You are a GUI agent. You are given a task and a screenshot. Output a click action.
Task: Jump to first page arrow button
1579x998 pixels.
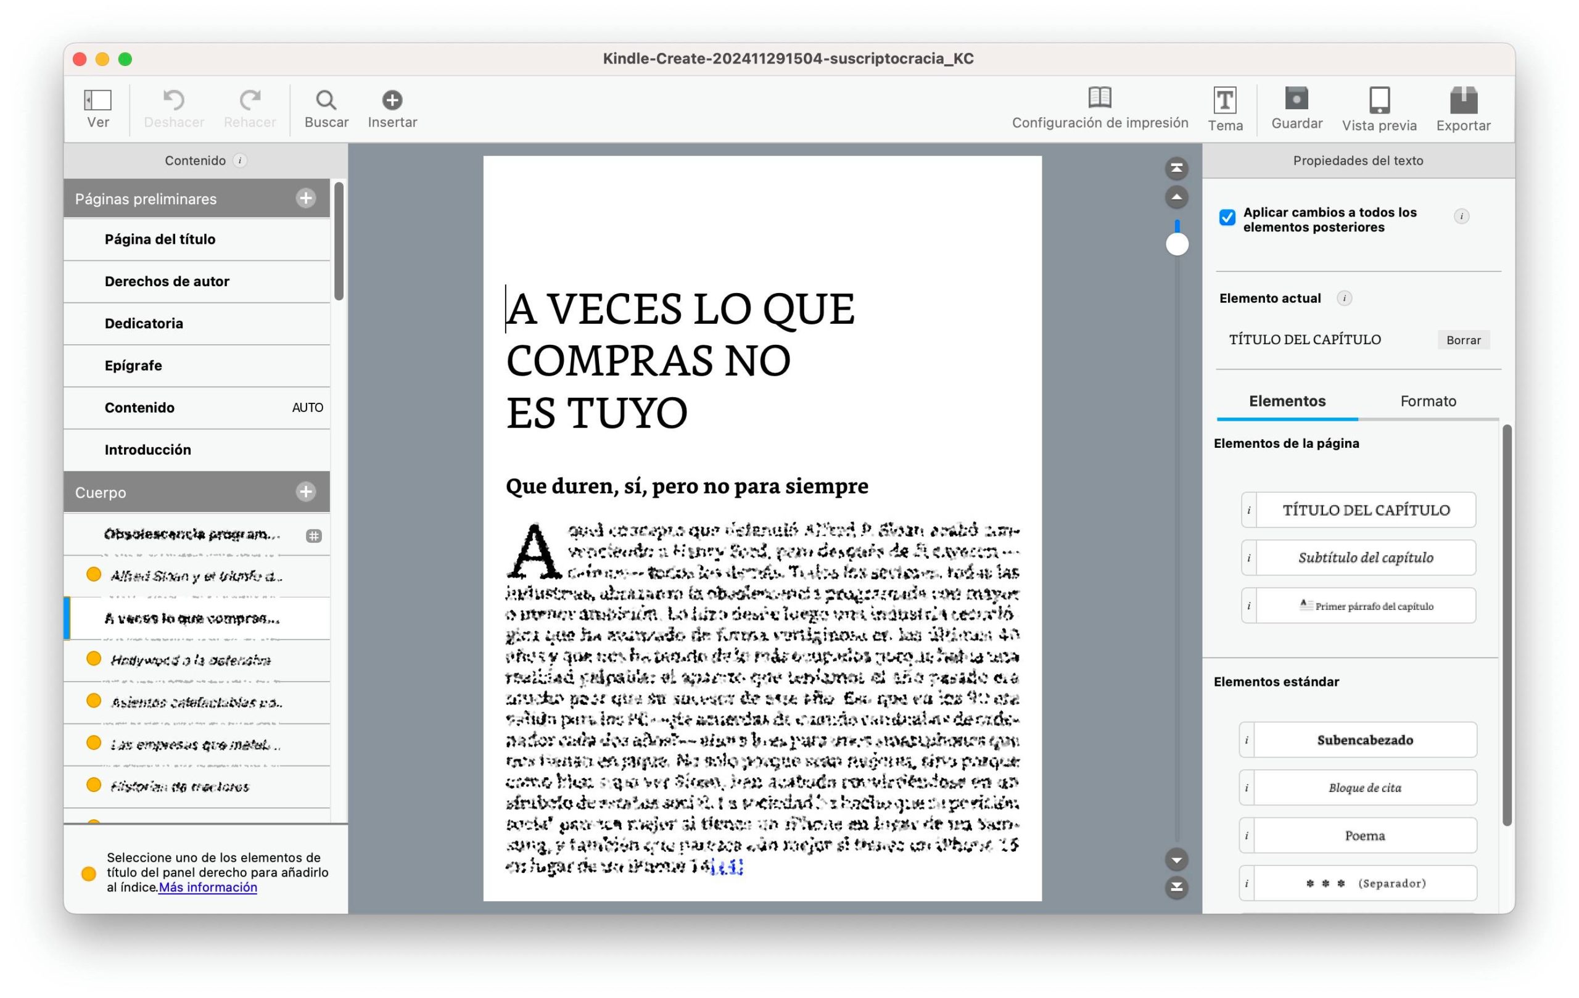pos(1176,168)
